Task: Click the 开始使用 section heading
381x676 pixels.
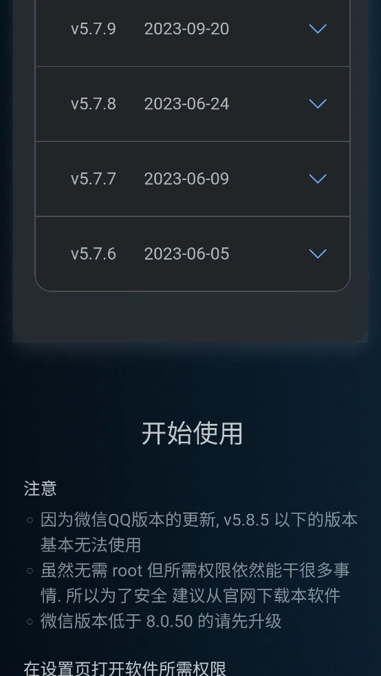Action: click(192, 433)
